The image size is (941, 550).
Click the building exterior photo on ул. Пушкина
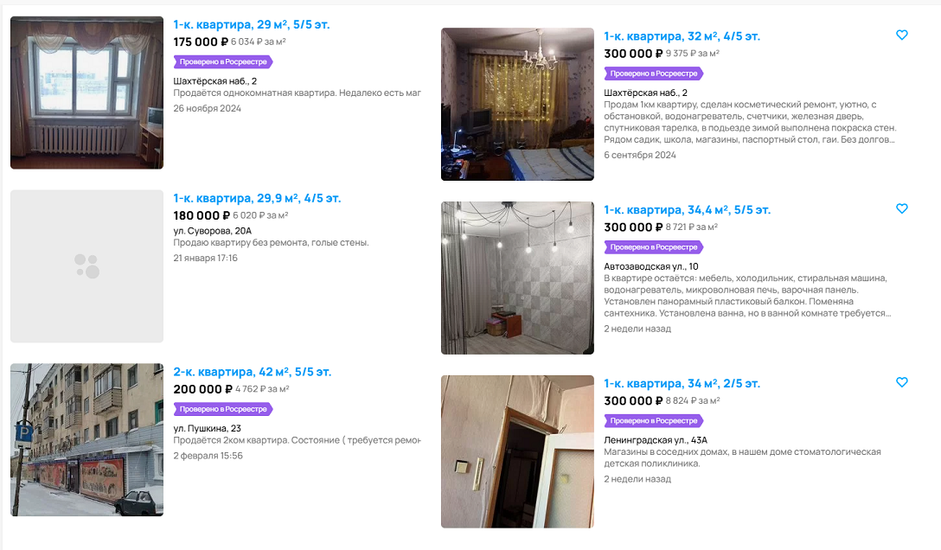(x=87, y=439)
